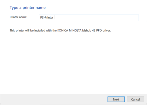Click the gray footer bar beside Next
The image size is (147, 105).
tap(53, 99)
